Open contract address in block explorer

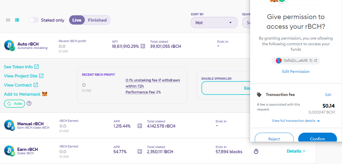click(x=316, y=61)
